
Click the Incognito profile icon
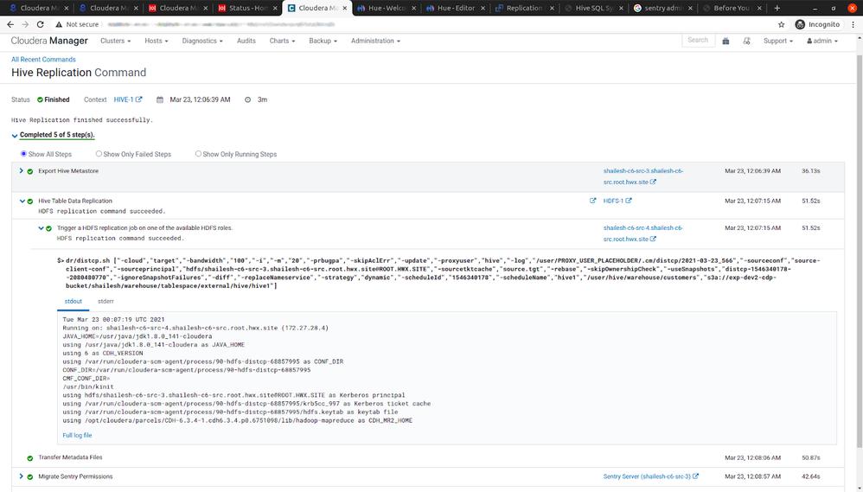click(800, 24)
